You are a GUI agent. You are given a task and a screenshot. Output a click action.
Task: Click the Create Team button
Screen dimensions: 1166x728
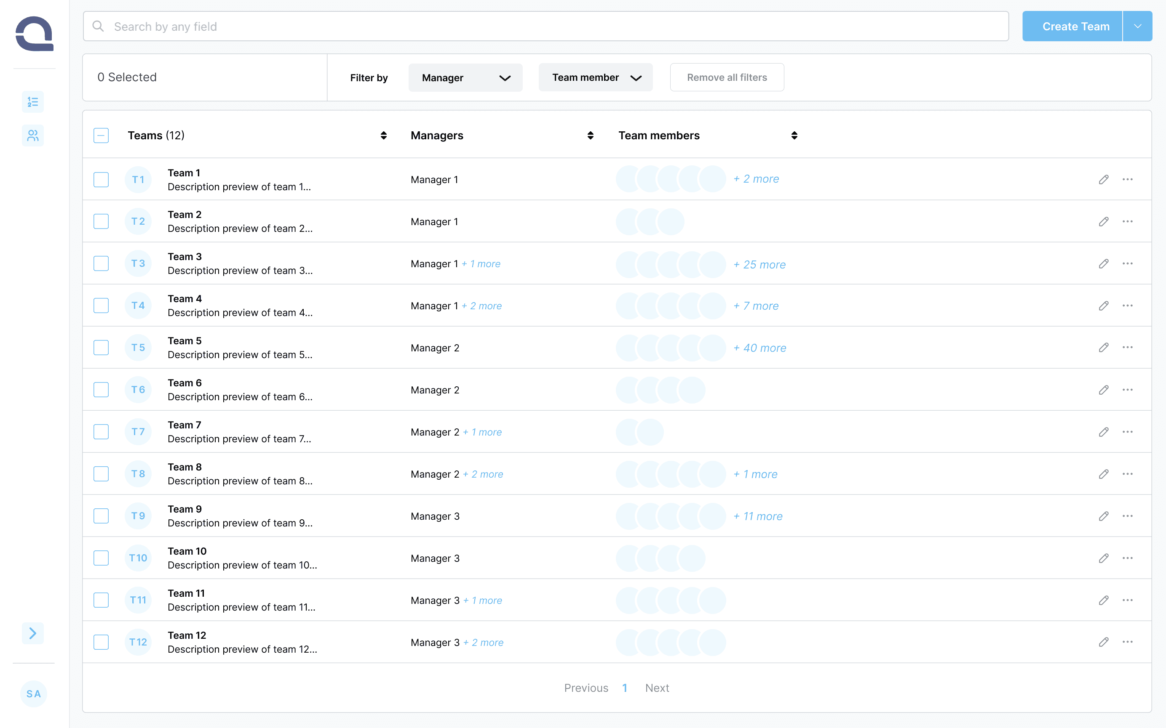(1075, 27)
